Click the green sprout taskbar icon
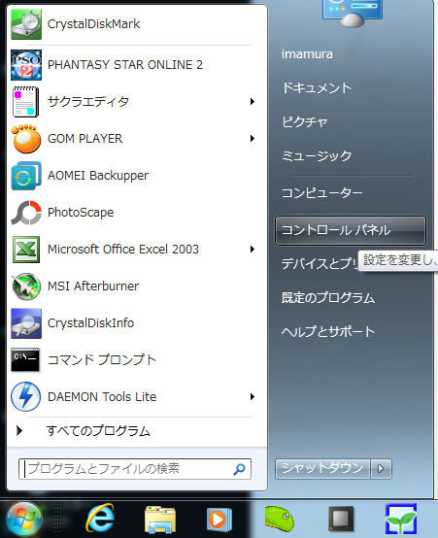Screen dimensions: 438x538 point(401,519)
